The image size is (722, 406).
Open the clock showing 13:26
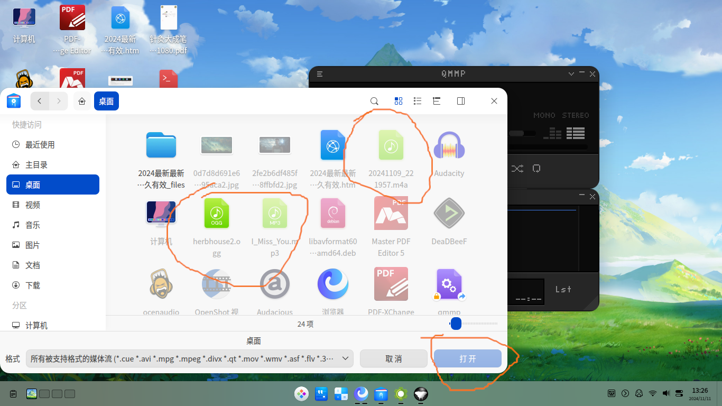(700, 393)
